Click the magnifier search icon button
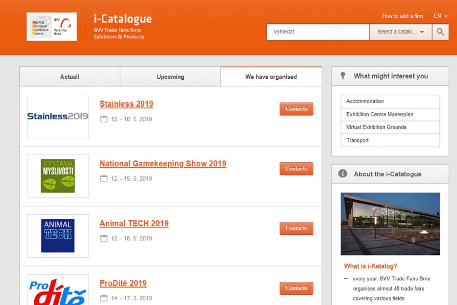Screen dimensions: 457x305 [x=440, y=32]
